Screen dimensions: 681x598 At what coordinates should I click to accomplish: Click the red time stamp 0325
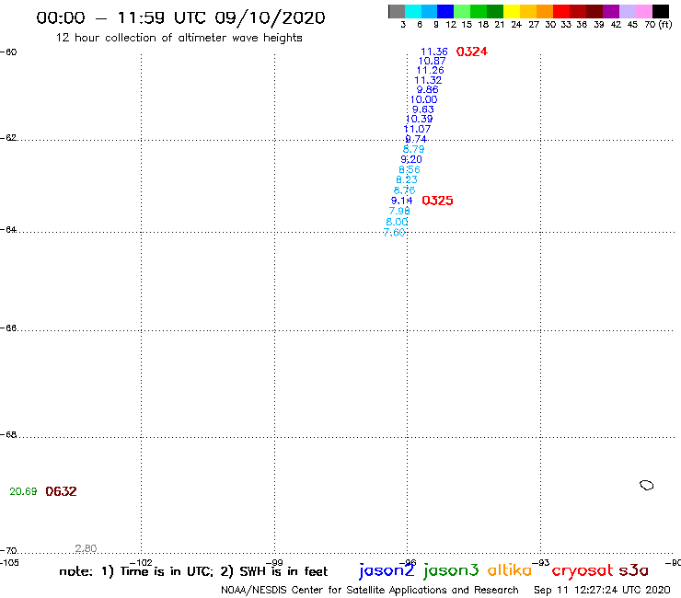click(437, 201)
